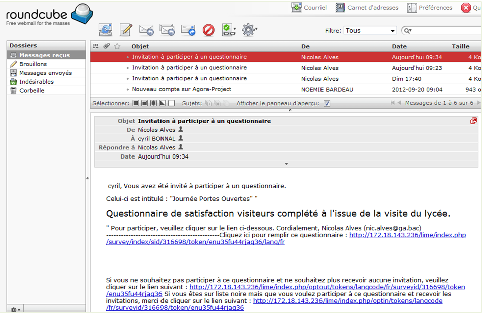Compose a new message
The height and width of the screenshot is (313, 482).
[x=126, y=30]
